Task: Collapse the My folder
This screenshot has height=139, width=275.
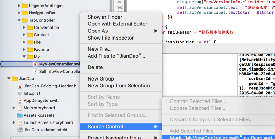Action: click(x=24, y=57)
